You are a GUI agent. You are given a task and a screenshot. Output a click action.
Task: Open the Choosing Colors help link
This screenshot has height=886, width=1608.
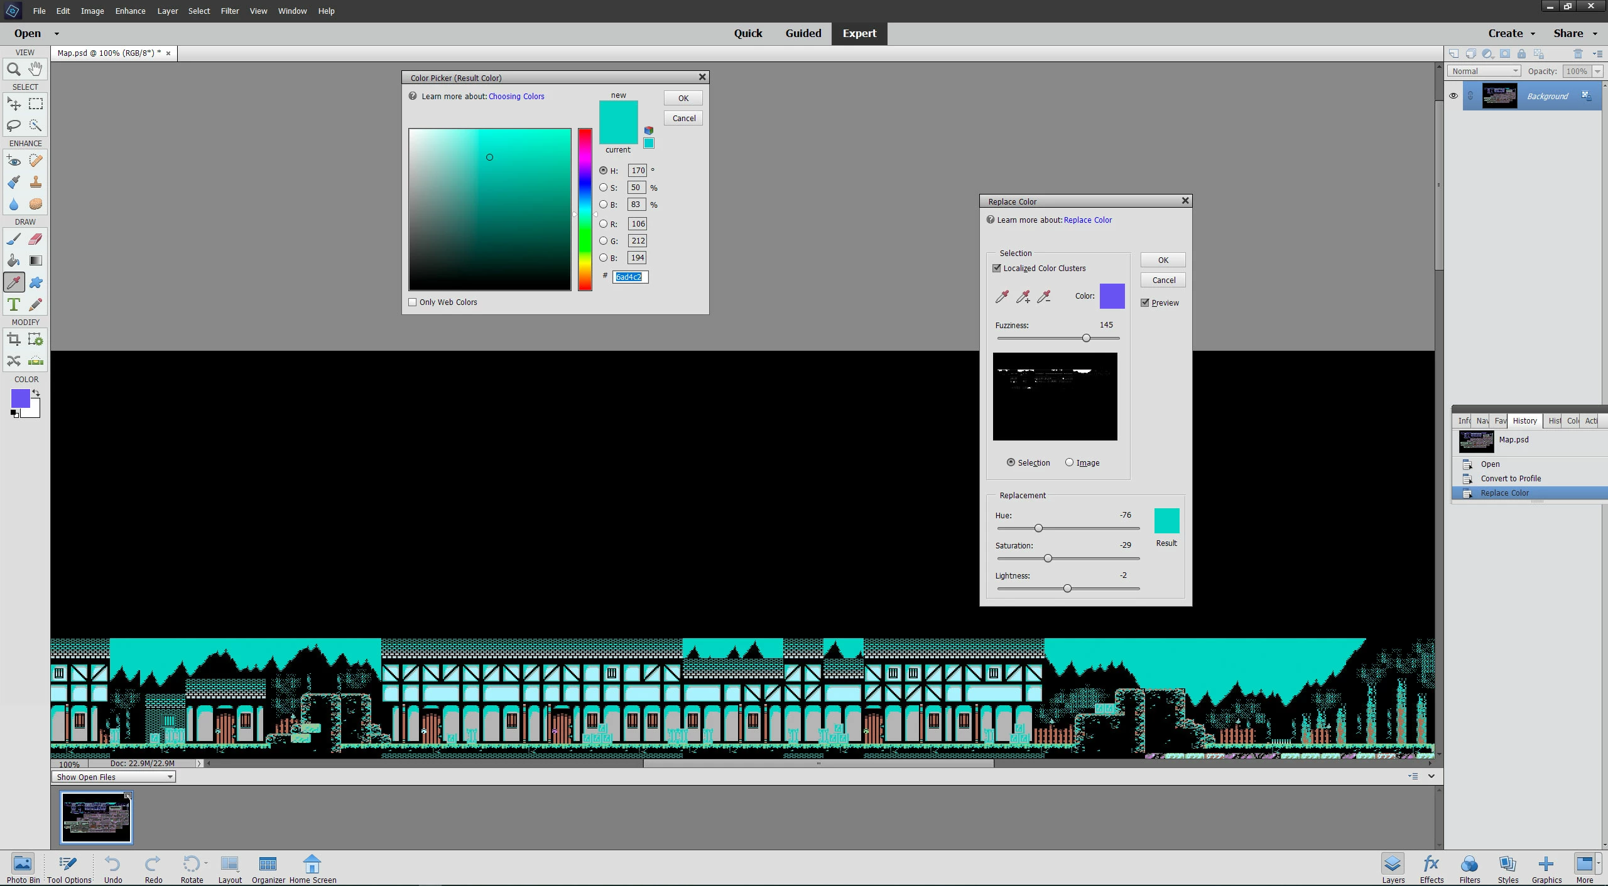[x=516, y=96]
